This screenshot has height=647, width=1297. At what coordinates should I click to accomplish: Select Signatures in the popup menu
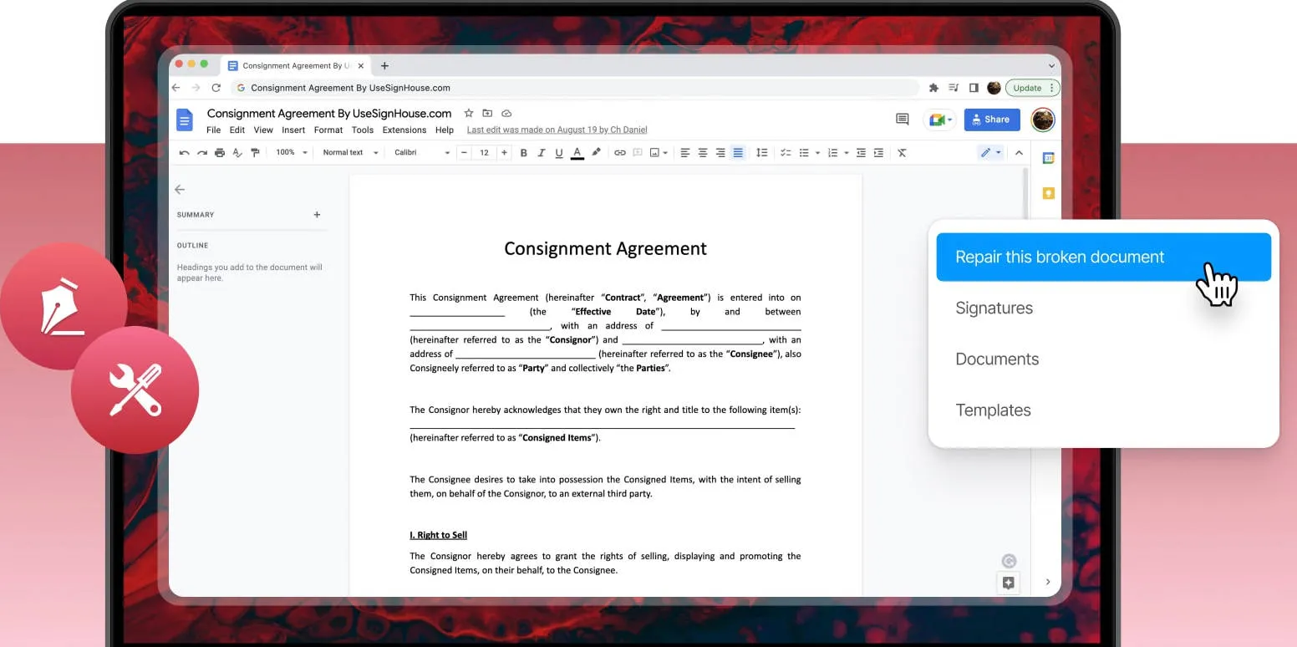click(x=994, y=308)
